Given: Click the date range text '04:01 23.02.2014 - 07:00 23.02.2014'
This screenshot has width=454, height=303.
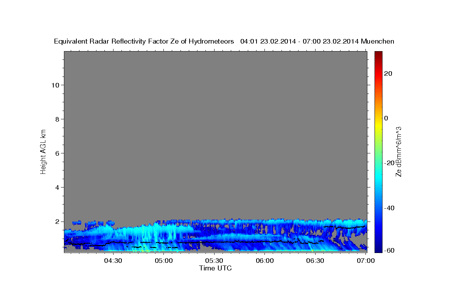Looking at the screenshot, I should tap(300, 42).
